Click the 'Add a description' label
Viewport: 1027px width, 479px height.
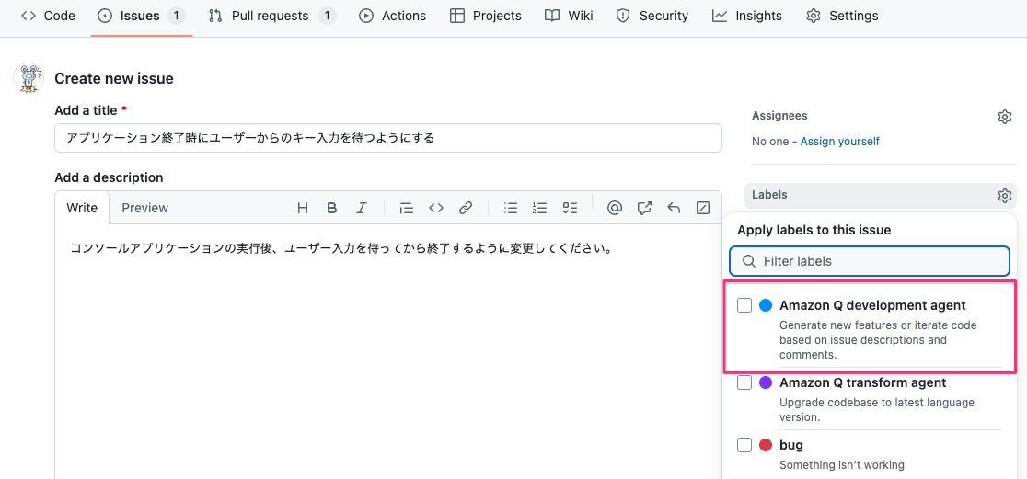(x=109, y=177)
